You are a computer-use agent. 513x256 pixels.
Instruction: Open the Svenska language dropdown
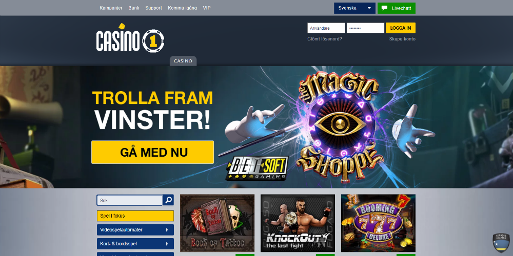coord(354,8)
